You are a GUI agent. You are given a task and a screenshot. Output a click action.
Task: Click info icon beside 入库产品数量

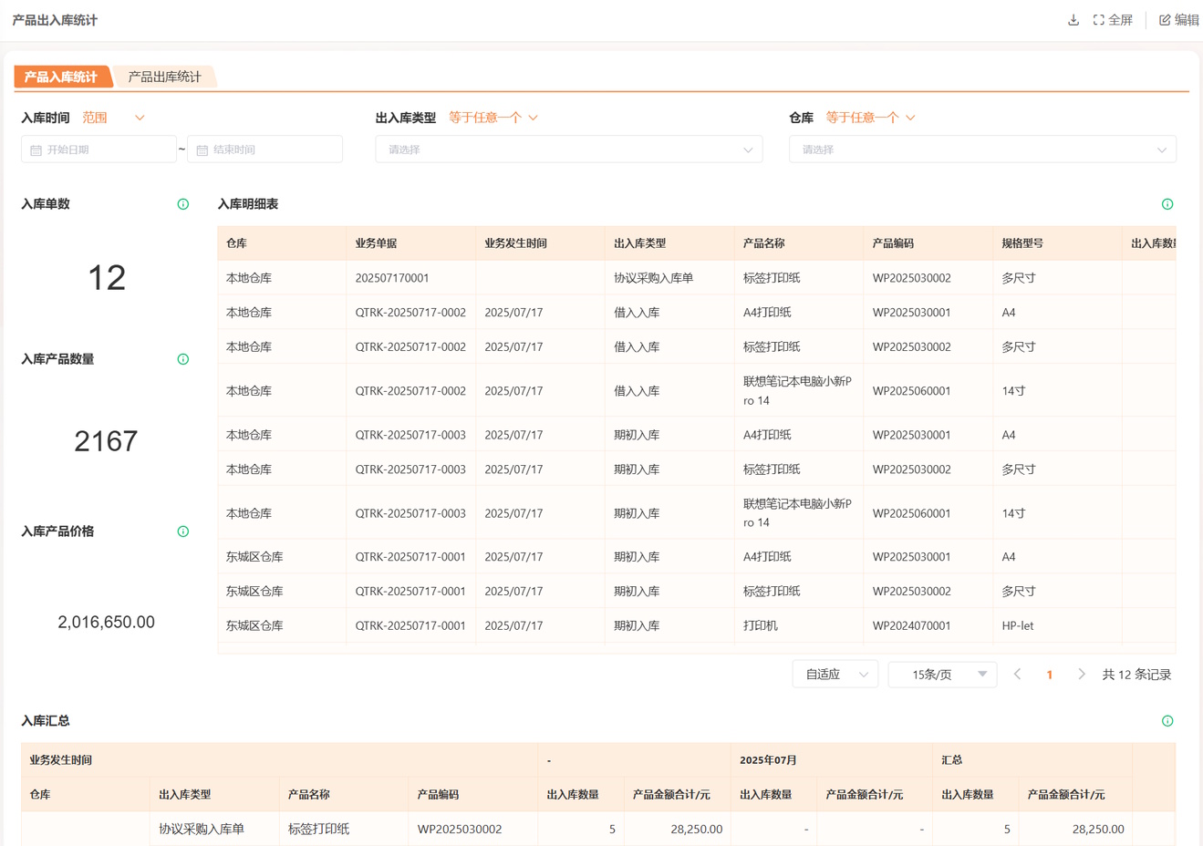tap(183, 359)
